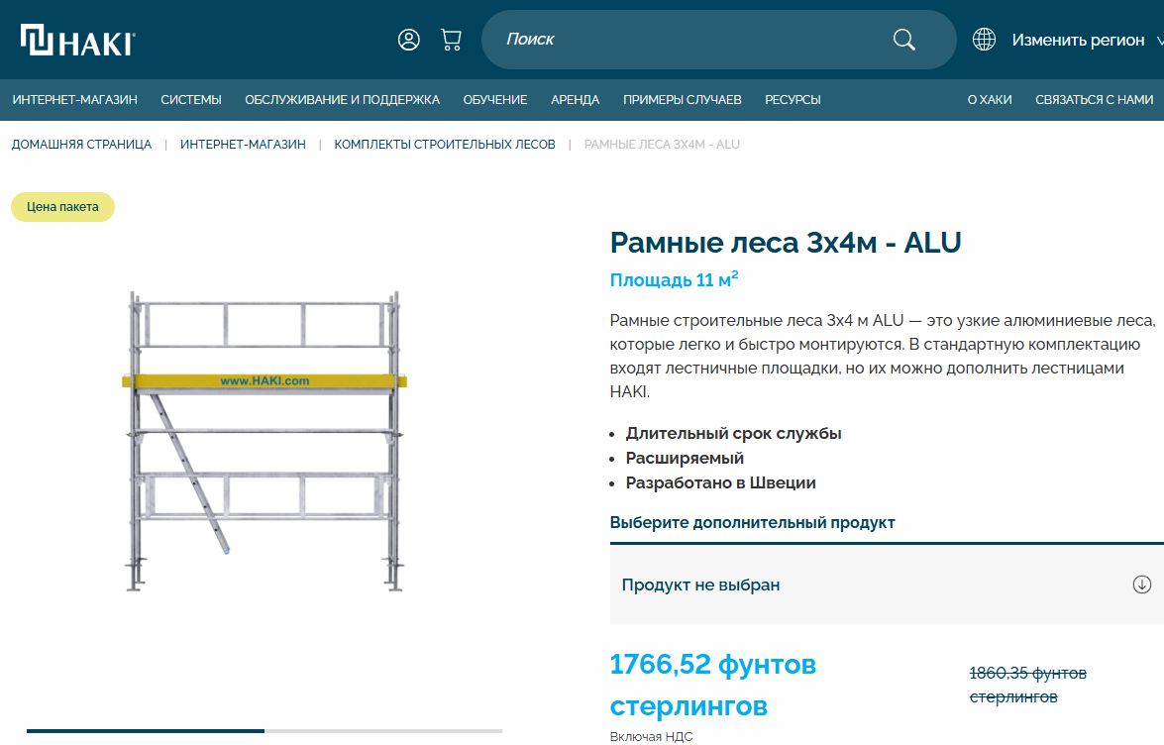The image size is (1164, 745).
Task: Click the price 1766,52 фунтов стерлингов
Action: click(x=712, y=685)
